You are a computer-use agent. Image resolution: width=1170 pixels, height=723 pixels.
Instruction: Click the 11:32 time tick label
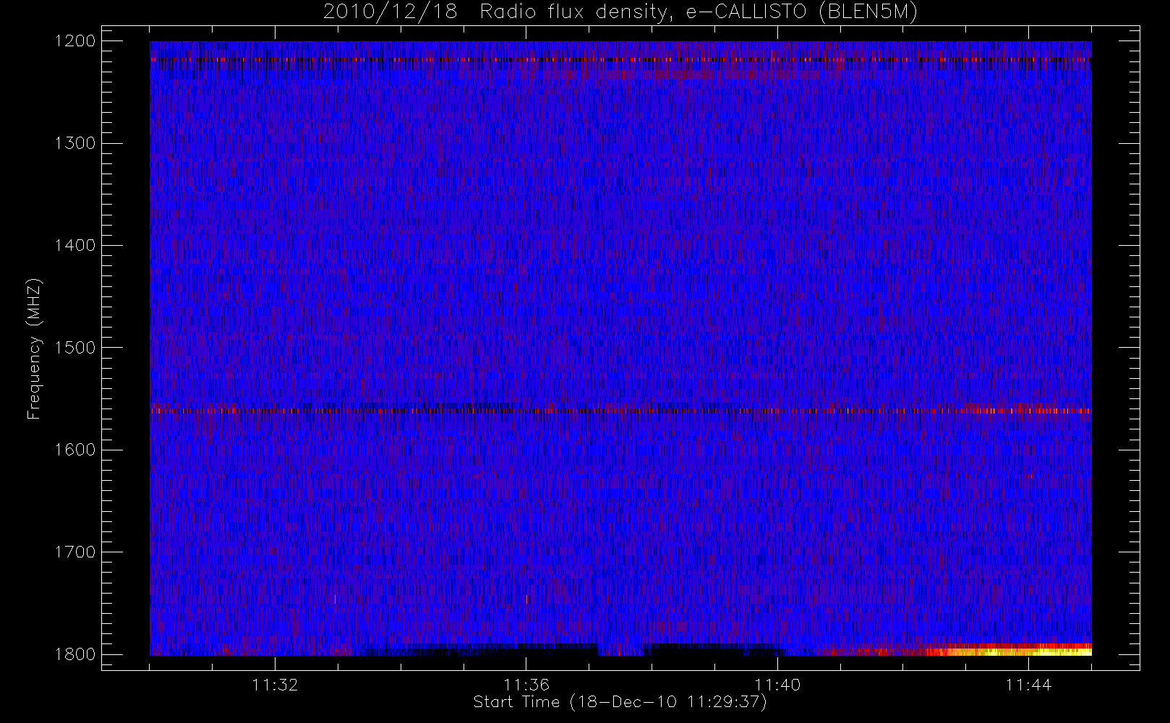pos(275,685)
